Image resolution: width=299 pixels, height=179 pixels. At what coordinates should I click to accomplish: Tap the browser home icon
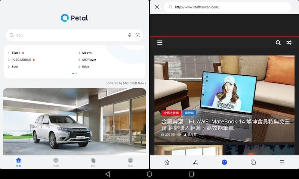167,162
